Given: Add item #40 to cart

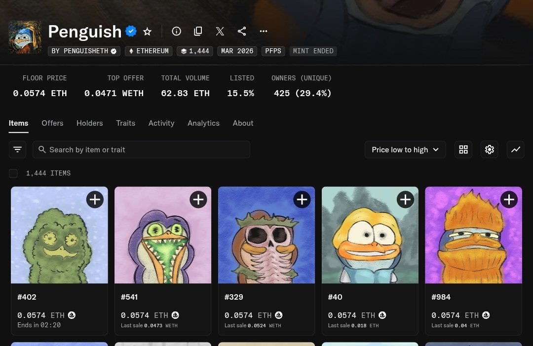Looking at the screenshot, I should (x=406, y=199).
